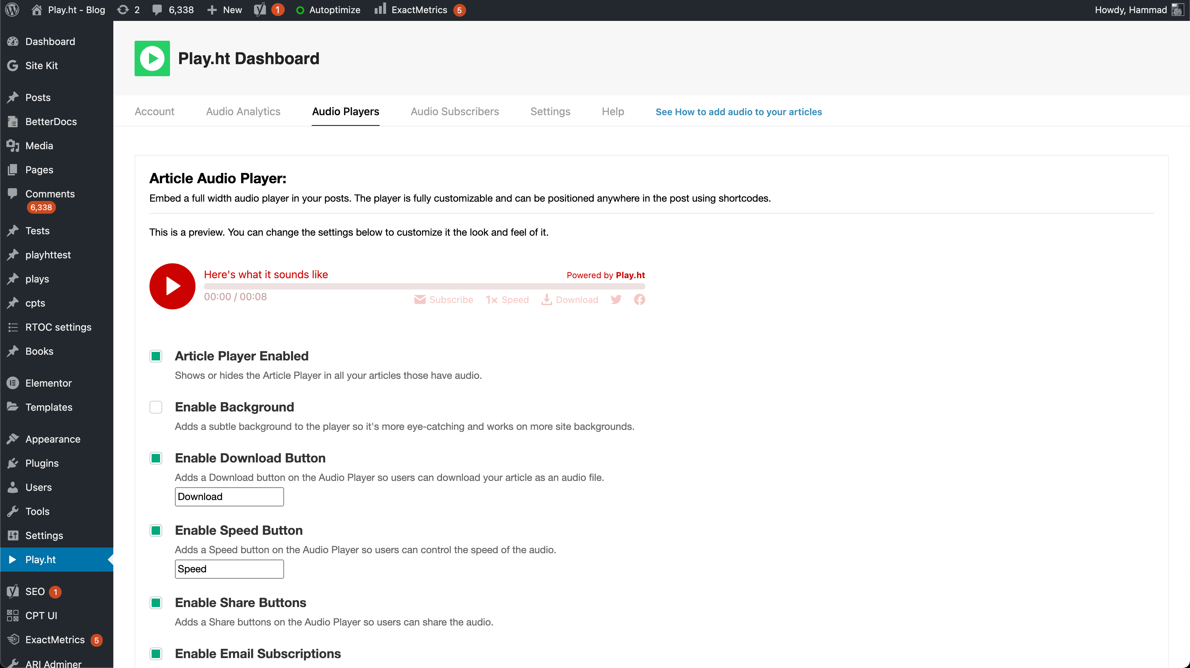Switch to the Audio Analytics tab
This screenshot has height=668, width=1190.
coord(243,111)
